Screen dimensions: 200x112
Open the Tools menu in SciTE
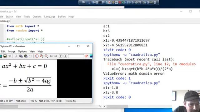click(x=27, y=16)
